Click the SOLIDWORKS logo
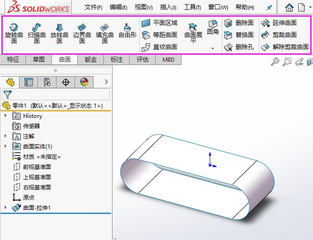313x240 pixels. click(x=38, y=7)
